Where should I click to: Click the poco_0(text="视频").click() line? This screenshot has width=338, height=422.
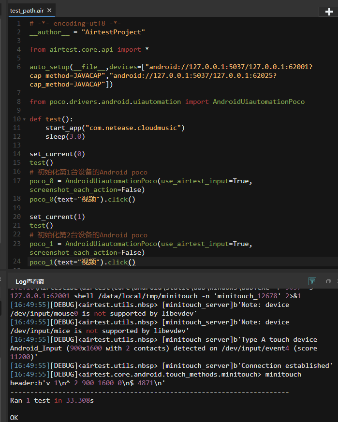tap(82, 200)
